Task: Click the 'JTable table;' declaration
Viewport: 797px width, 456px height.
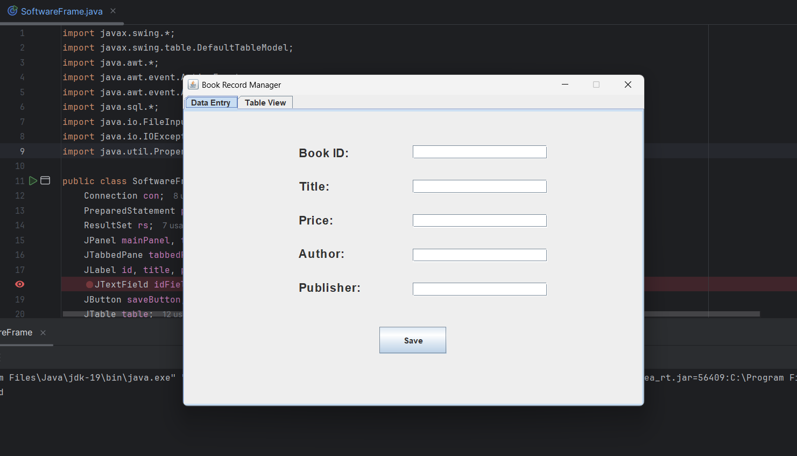Action: pos(118,314)
